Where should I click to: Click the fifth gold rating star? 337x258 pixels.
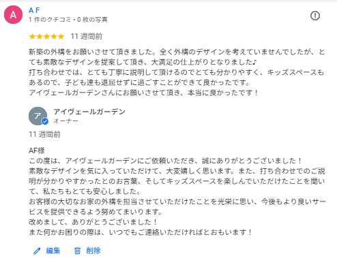tap(61, 36)
